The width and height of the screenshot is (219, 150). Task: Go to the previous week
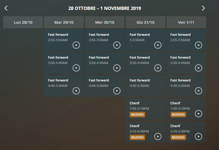(6, 8)
